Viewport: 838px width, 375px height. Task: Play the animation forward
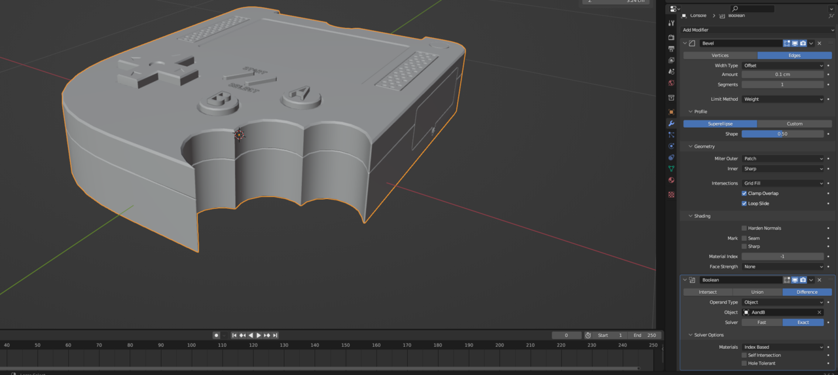point(259,335)
